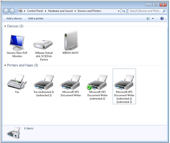This screenshot has height=143, width=170.
Task: Click Add a printer
Action: [36, 19]
